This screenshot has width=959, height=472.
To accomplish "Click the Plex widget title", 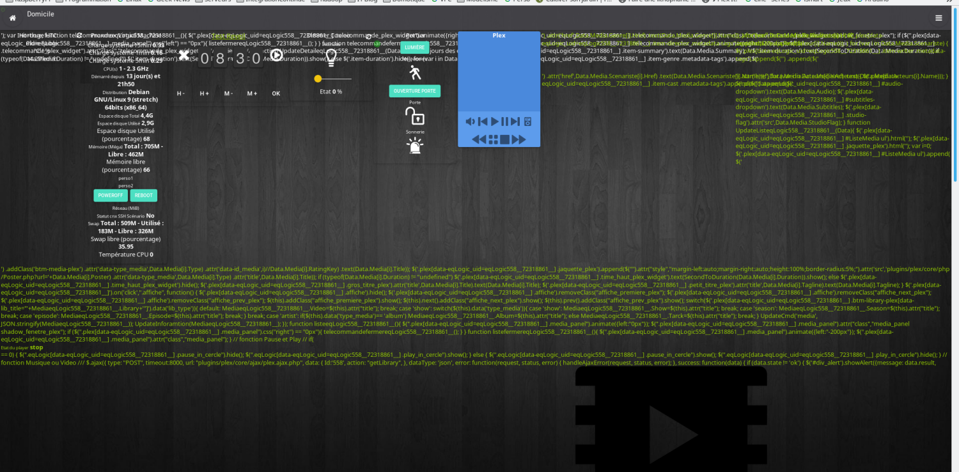I will (x=499, y=35).
